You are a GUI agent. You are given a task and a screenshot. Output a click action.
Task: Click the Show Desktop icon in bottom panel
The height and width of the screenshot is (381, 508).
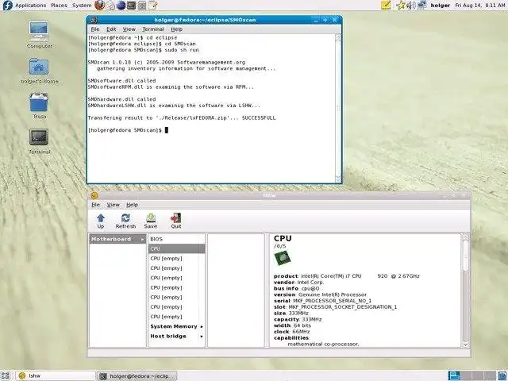[x=6, y=375]
